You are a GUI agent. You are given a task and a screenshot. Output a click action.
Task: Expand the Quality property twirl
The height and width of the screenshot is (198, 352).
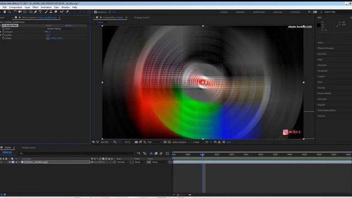click(1, 35)
